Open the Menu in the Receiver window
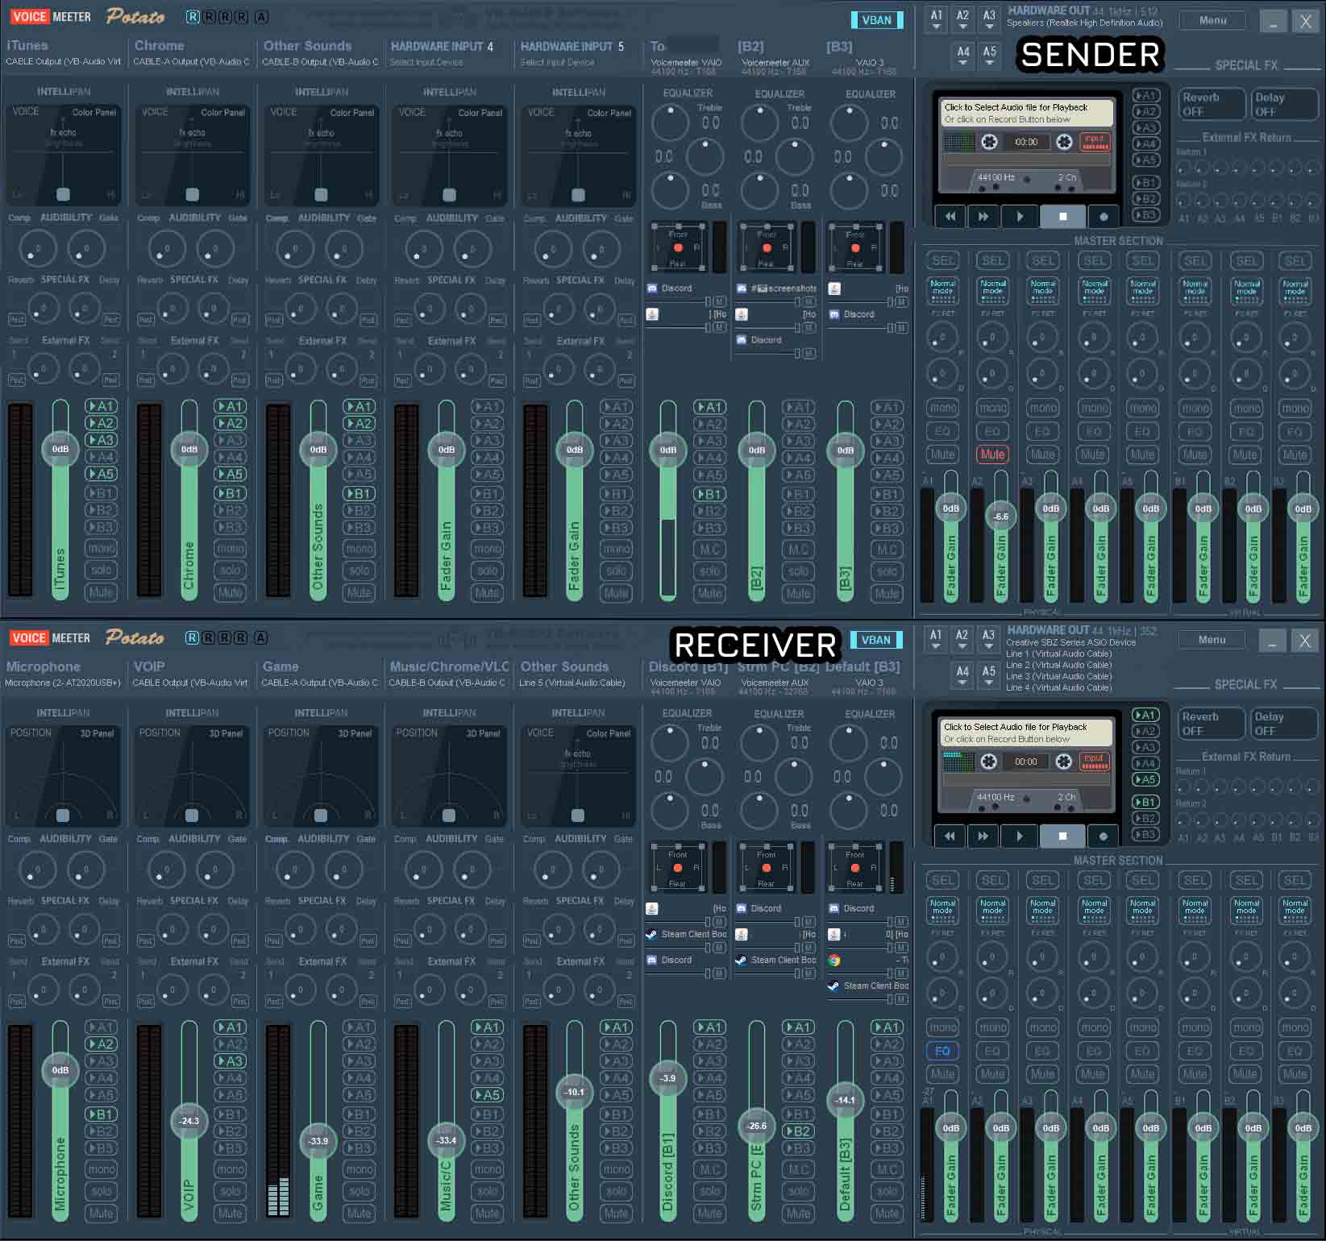This screenshot has height=1241, width=1326. pos(1212,640)
